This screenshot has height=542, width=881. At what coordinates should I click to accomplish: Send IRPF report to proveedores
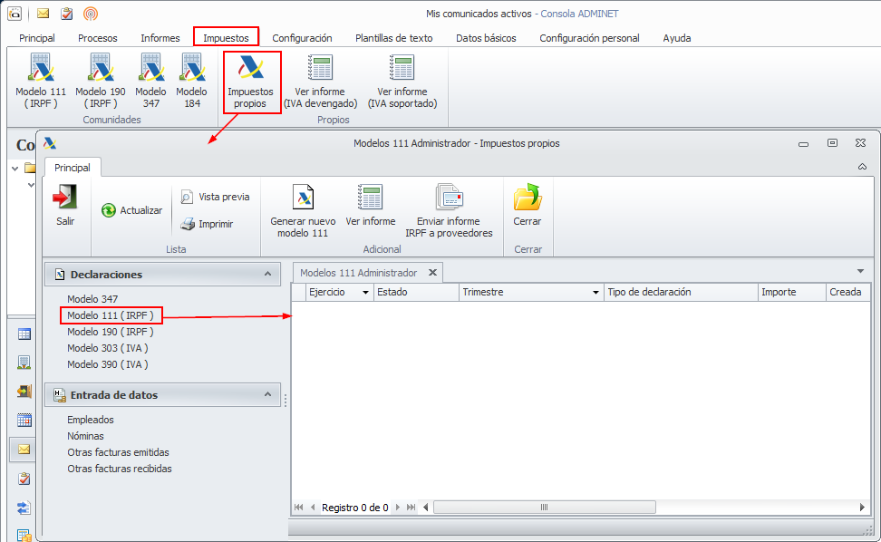[449, 210]
